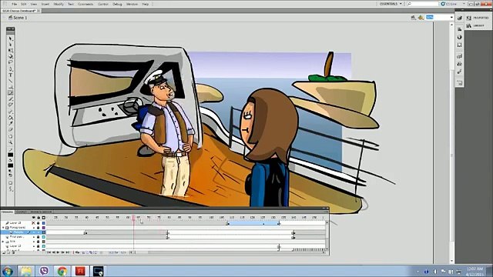Click the red playhead marker

point(133,217)
